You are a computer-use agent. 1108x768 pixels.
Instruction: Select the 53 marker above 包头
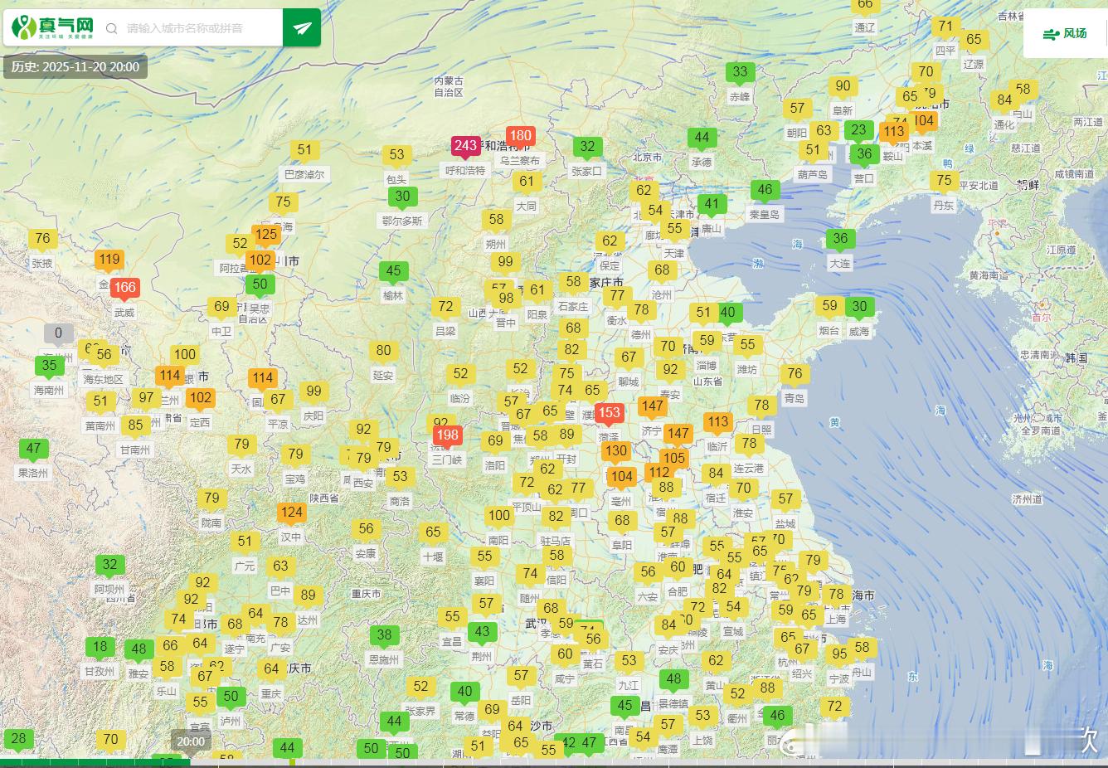pyautogui.click(x=396, y=155)
